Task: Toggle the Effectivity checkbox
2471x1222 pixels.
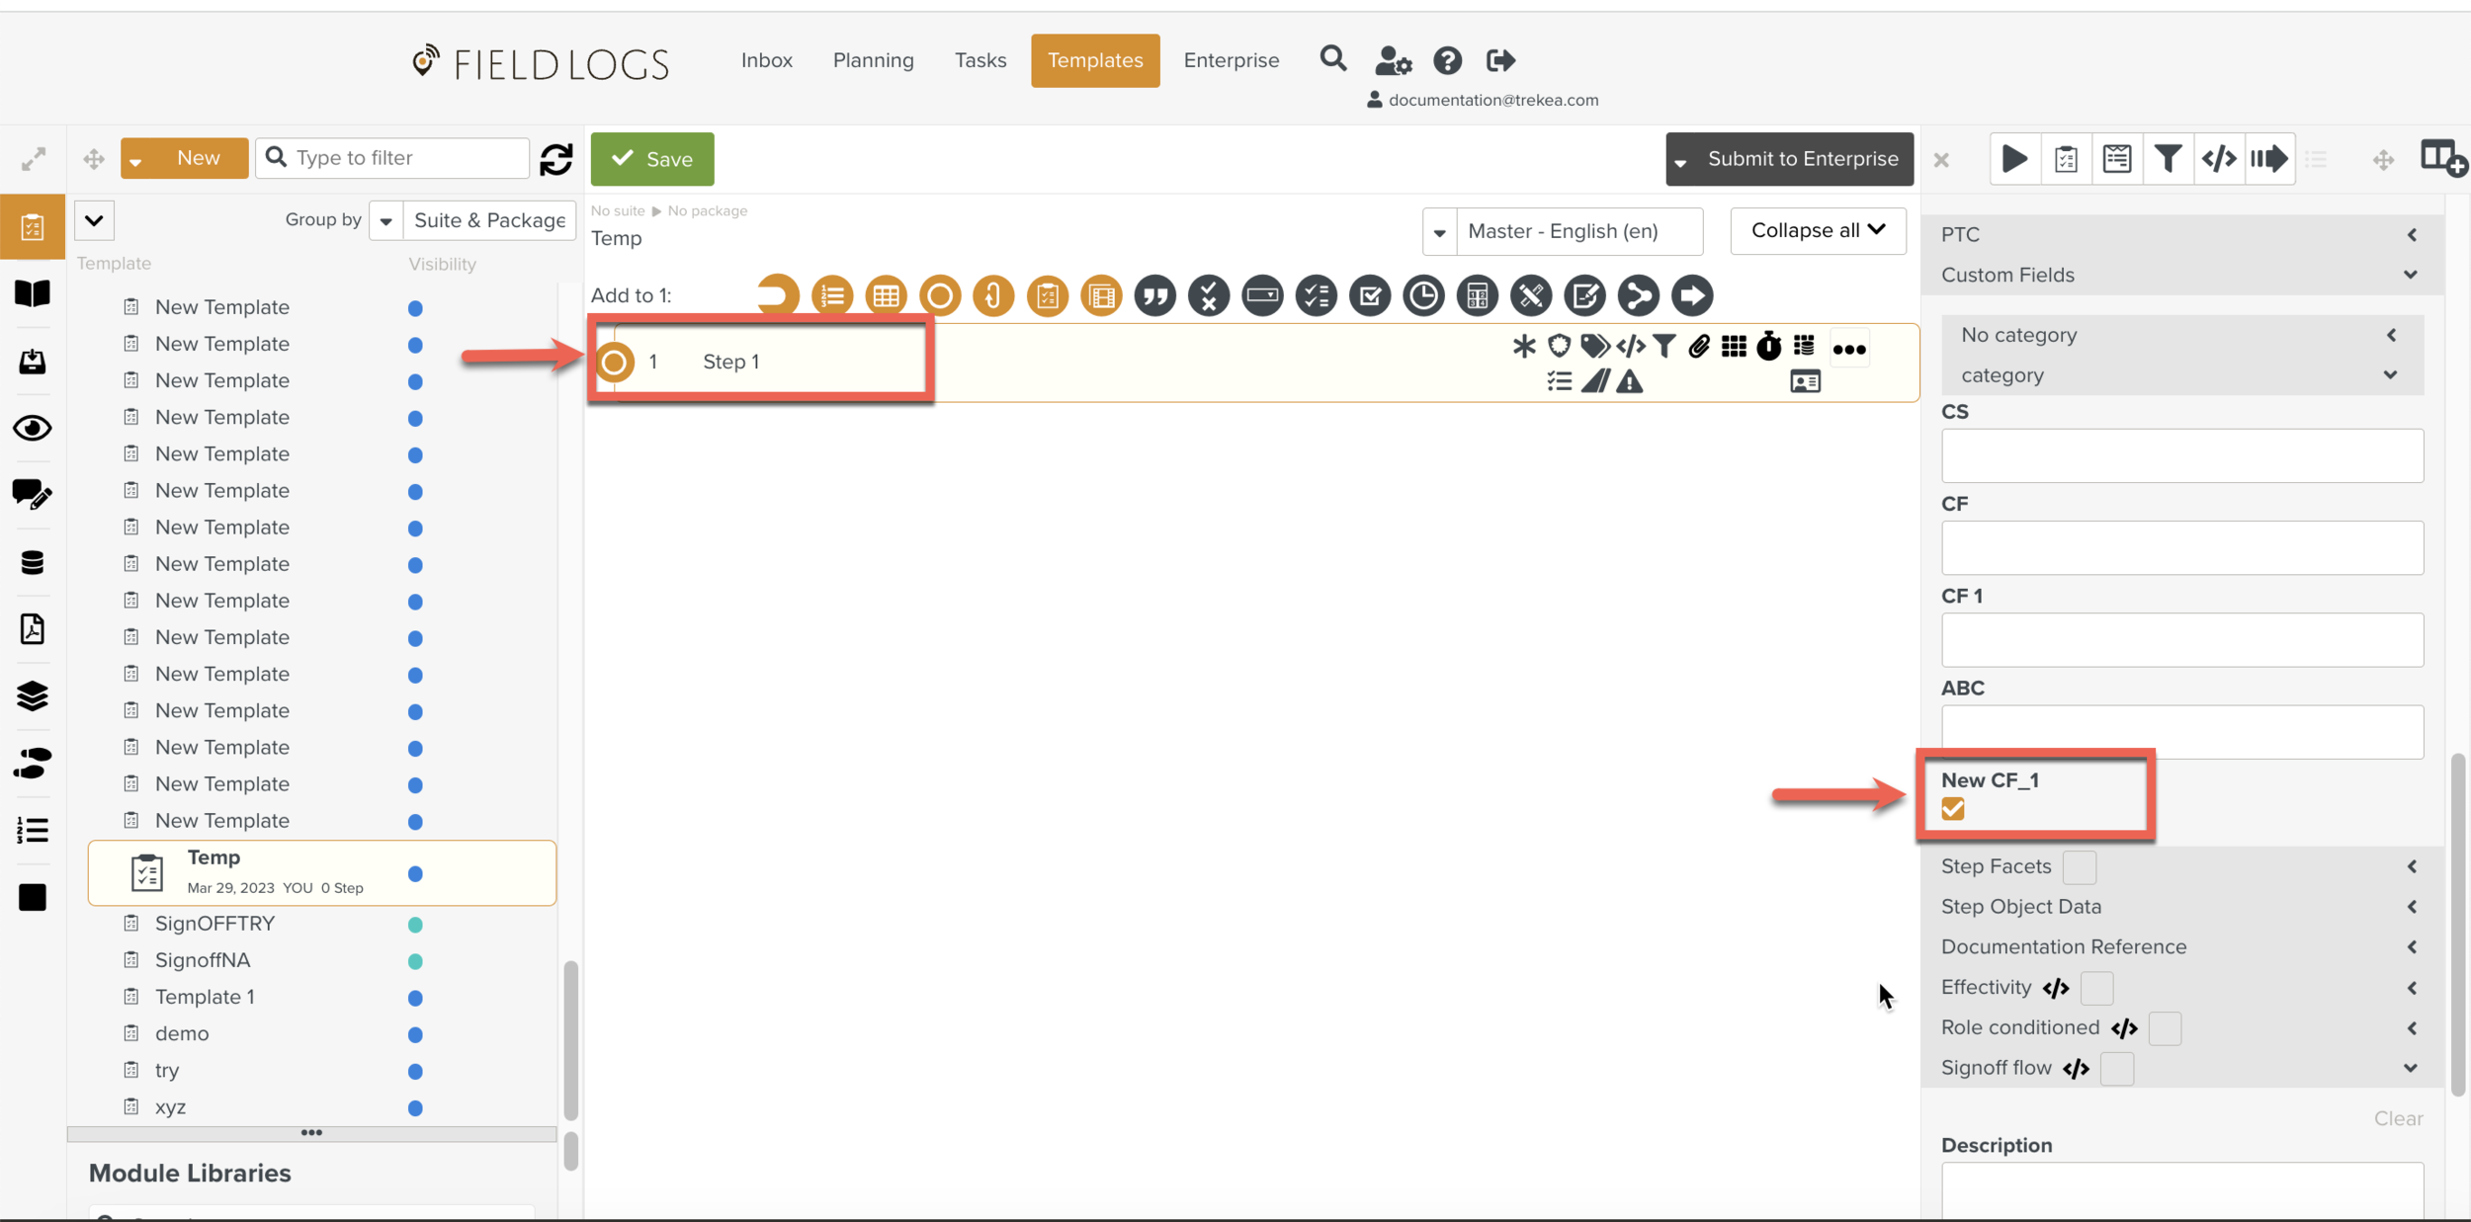Action: tap(2096, 988)
